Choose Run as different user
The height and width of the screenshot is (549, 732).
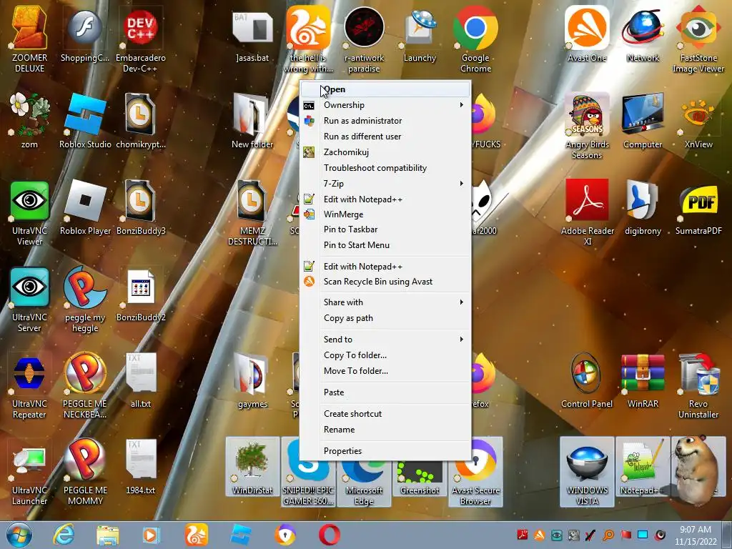click(385, 137)
